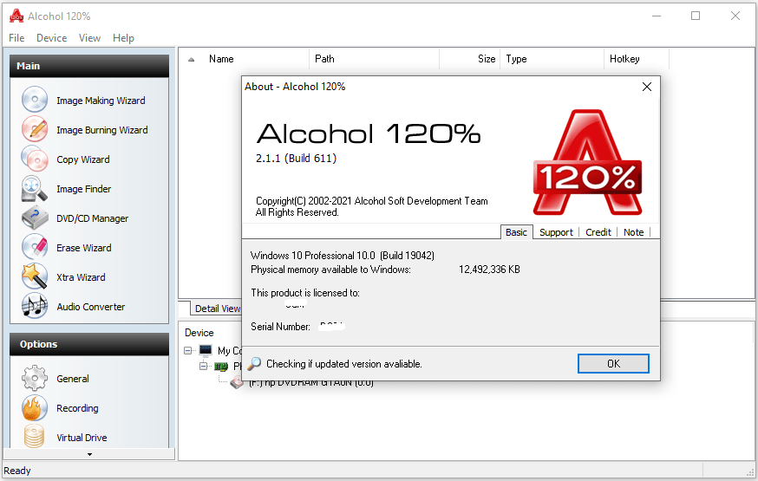The image size is (758, 481).
Task: Open the Xtra Wizard star icon
Action: tap(35, 276)
